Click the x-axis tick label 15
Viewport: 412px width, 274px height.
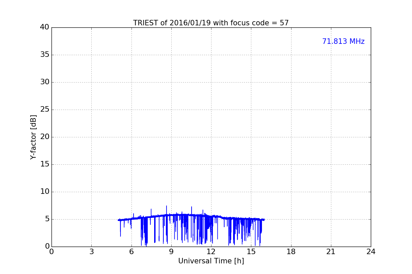pos(251,252)
